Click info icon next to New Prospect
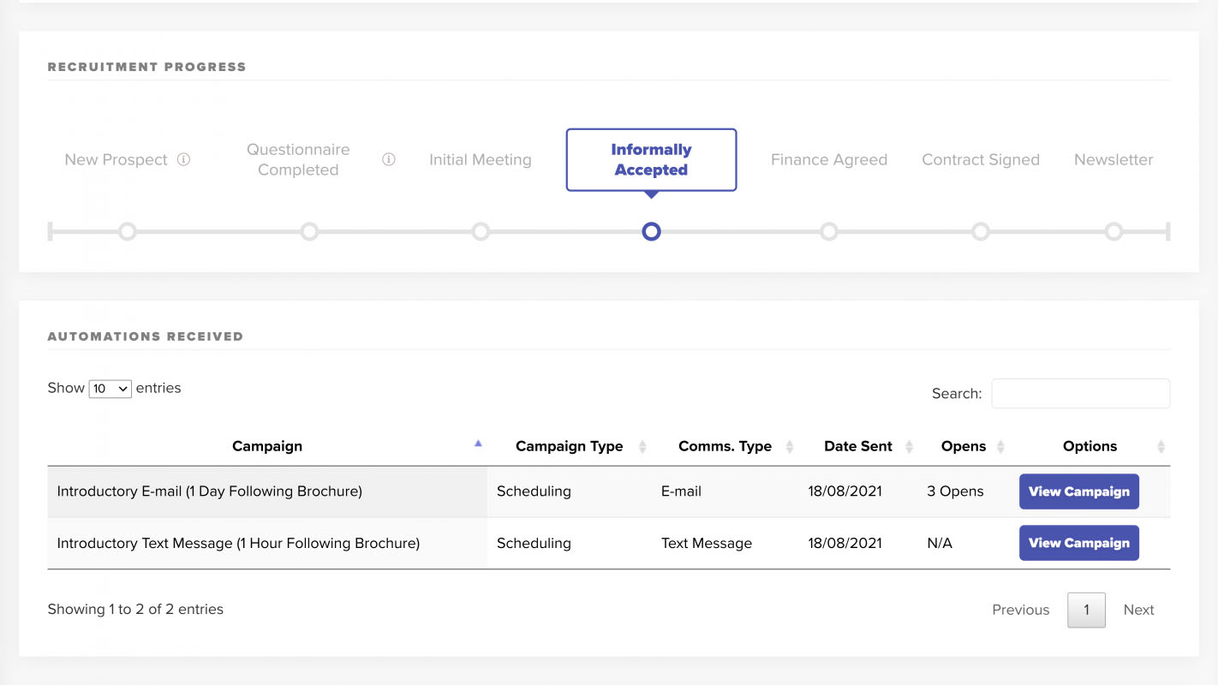1218x685 pixels. (x=183, y=159)
